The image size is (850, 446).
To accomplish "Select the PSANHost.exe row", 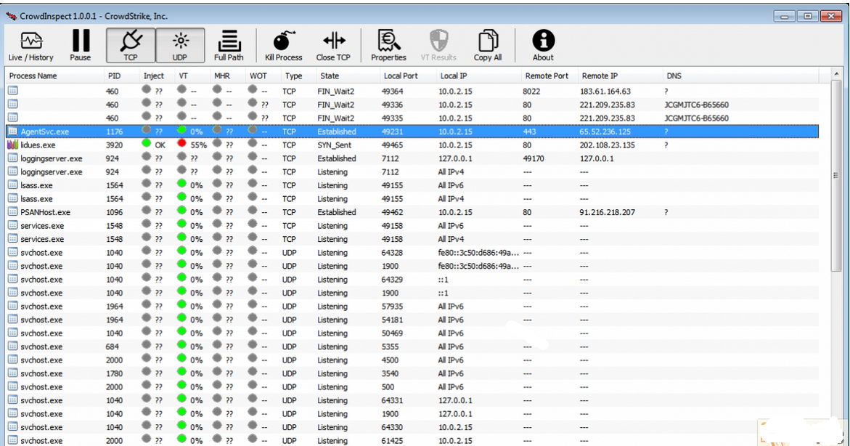I will click(412, 212).
